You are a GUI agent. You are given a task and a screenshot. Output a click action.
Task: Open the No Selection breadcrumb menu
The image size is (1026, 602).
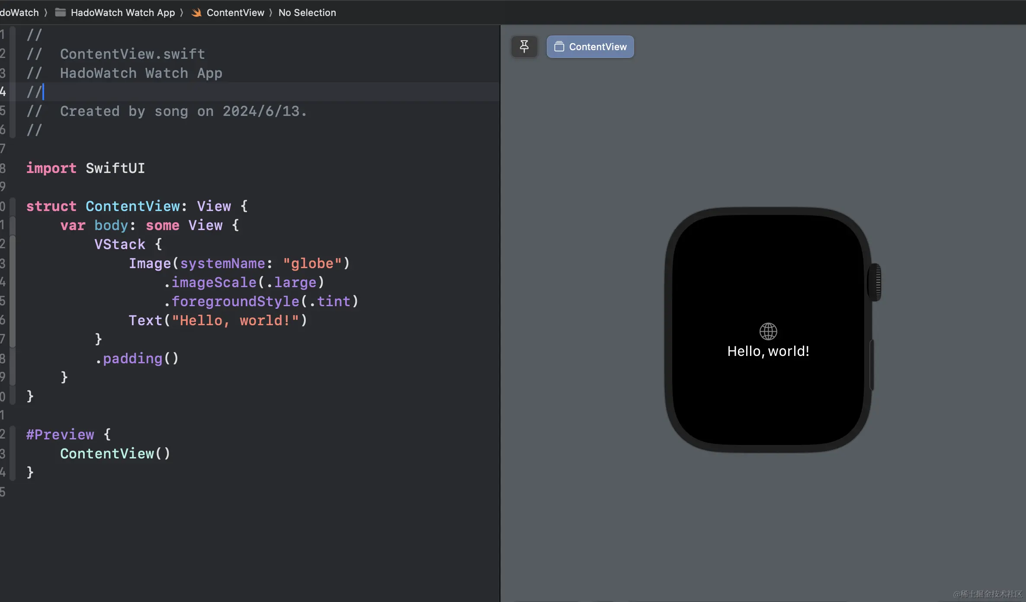click(307, 13)
